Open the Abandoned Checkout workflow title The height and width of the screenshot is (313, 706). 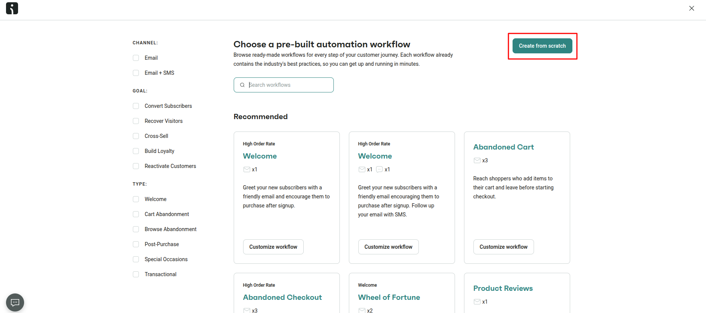coord(282,297)
